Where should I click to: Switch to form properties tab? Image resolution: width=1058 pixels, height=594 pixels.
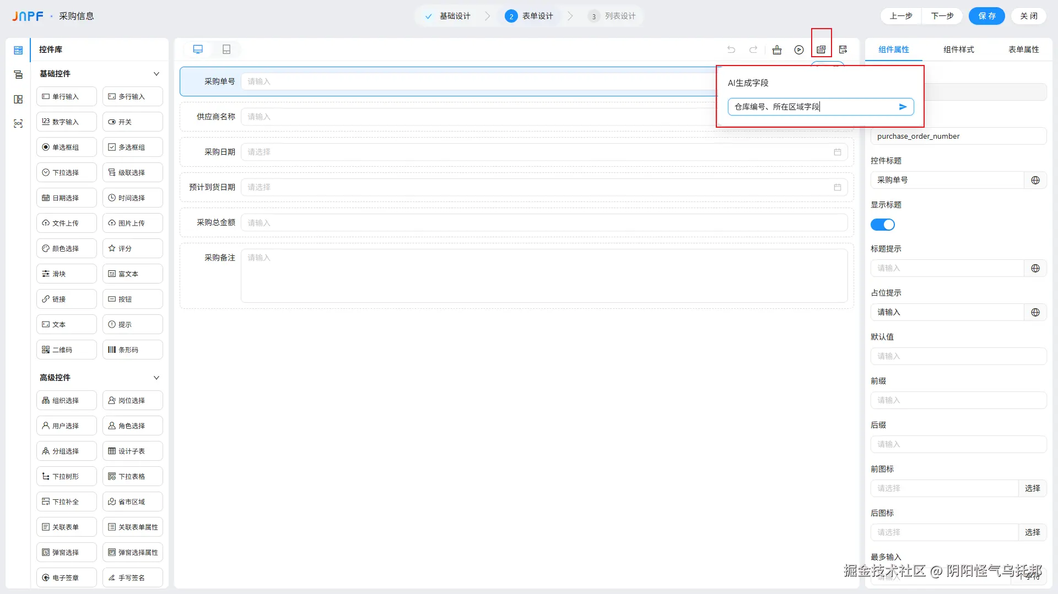click(1024, 50)
